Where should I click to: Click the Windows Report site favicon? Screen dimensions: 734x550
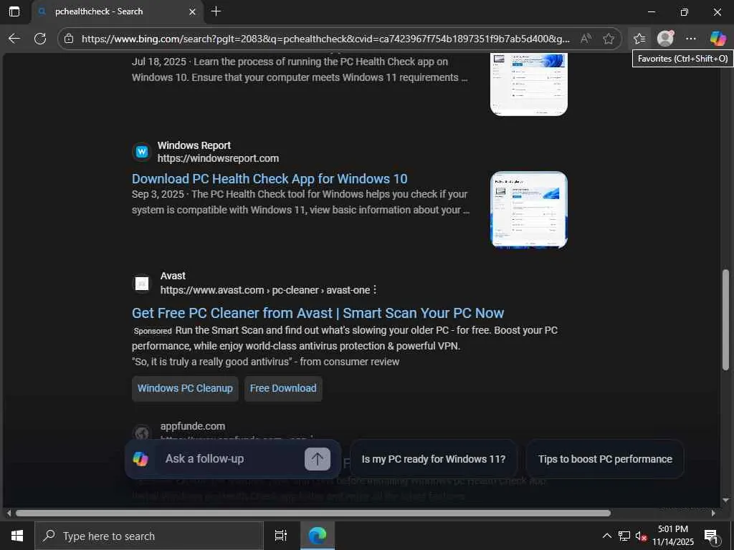tap(142, 152)
